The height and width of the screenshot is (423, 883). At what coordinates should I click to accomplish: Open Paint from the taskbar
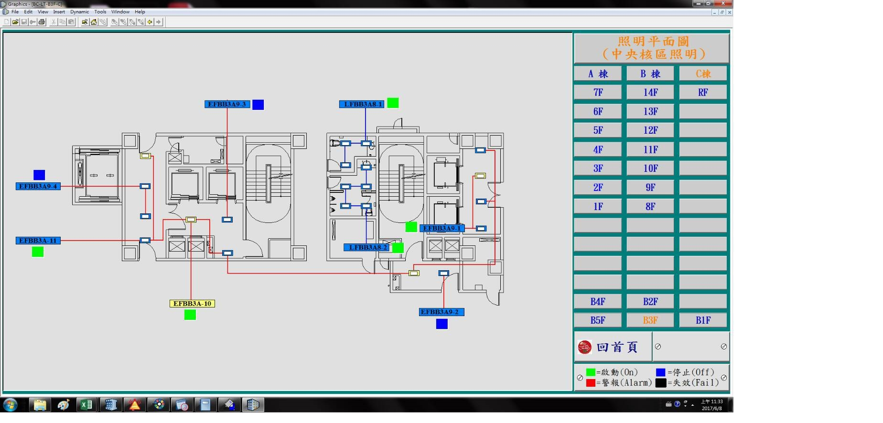[63, 405]
